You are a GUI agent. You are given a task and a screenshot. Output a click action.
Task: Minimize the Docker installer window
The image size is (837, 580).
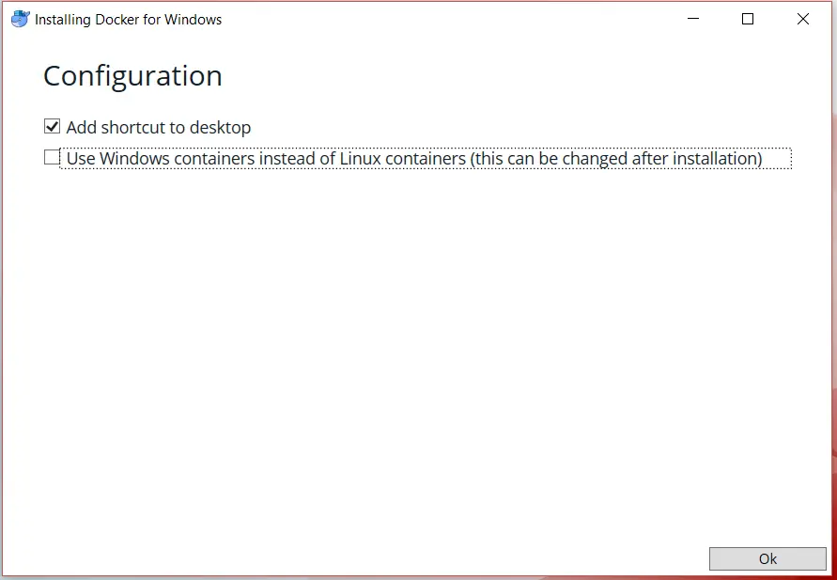(x=693, y=19)
